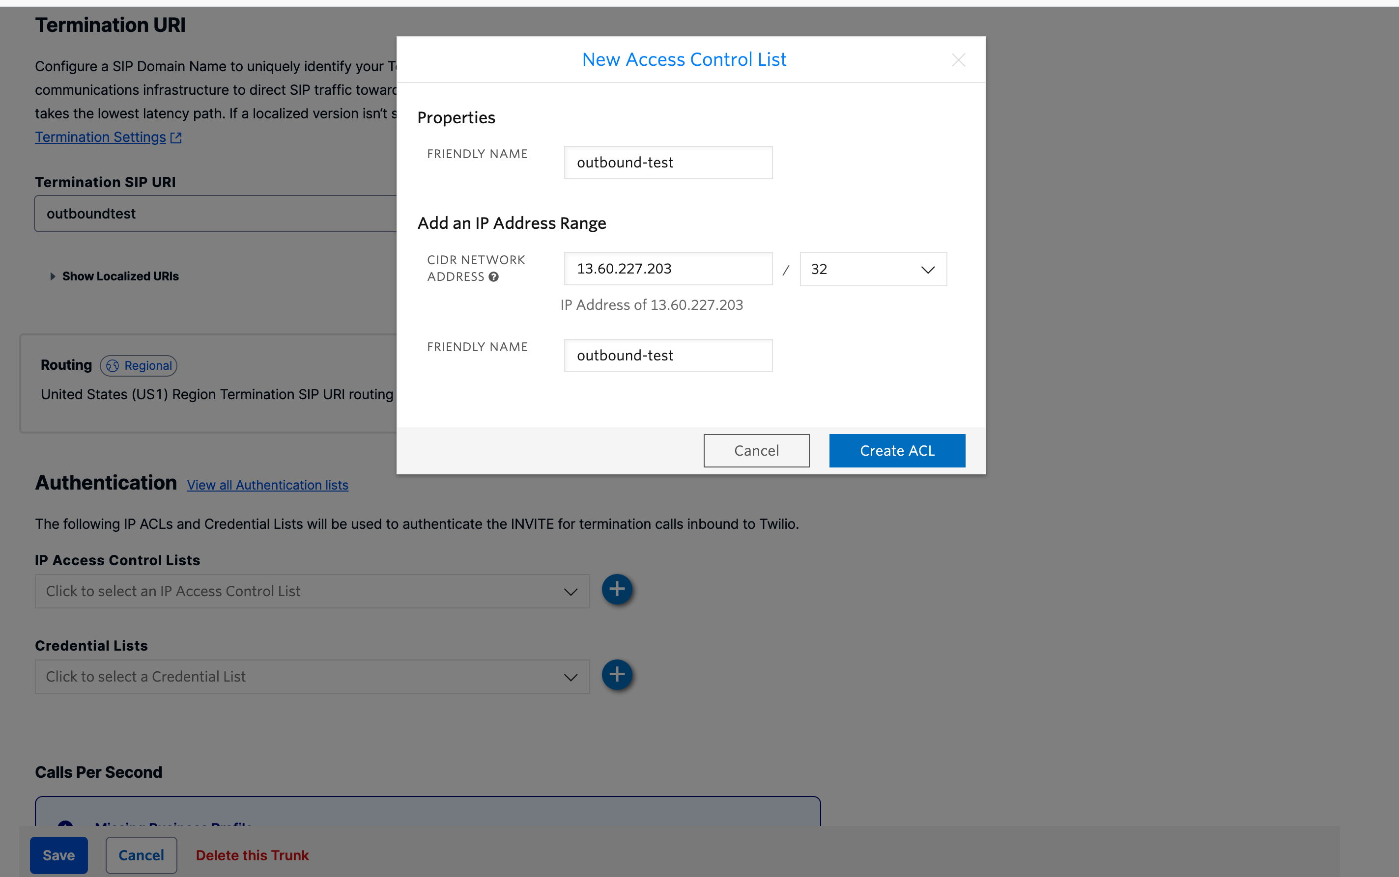This screenshot has height=877, width=1399.
Task: Open the Credential List dropdown
Action: coord(312,676)
